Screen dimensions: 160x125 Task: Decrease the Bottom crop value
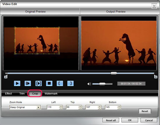pos(119,108)
